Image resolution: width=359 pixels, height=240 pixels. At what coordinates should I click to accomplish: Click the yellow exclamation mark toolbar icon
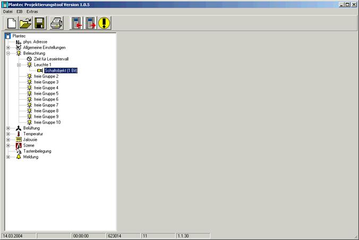[x=105, y=23]
